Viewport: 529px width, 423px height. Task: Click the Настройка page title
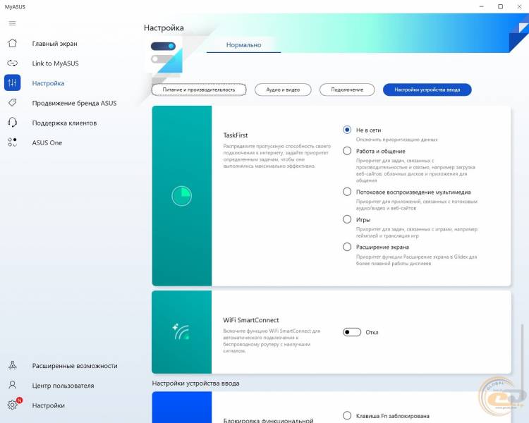pyautogui.click(x=164, y=27)
